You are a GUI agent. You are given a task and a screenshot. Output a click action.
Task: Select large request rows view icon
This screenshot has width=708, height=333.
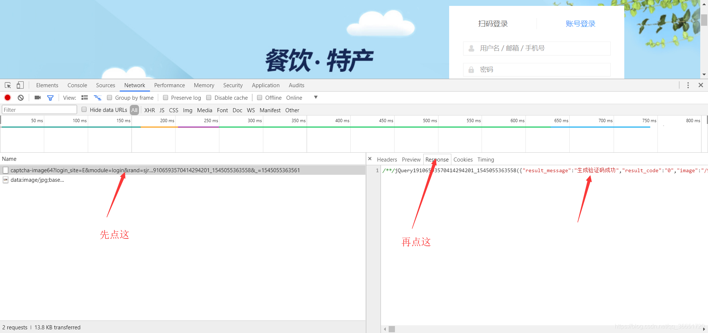pyautogui.click(x=85, y=98)
